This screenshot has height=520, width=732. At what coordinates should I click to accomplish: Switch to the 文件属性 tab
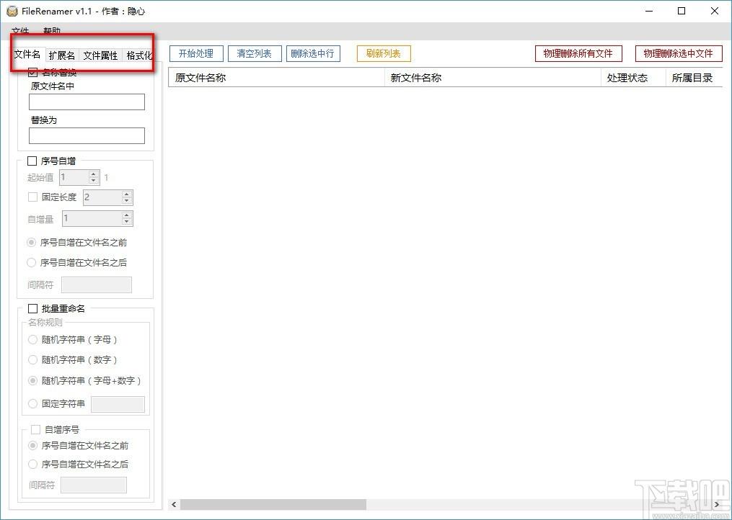[100, 55]
